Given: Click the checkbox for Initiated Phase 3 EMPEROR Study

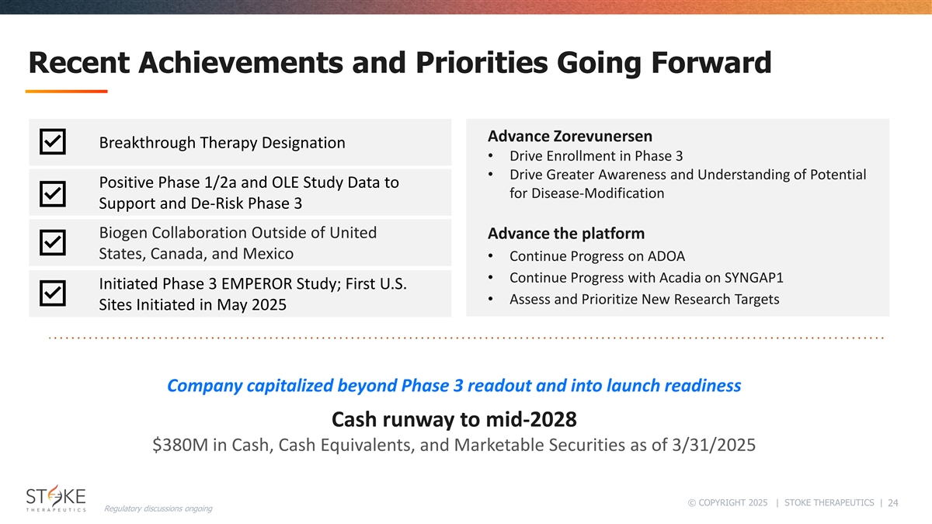Looking at the screenshot, I should click(52, 293).
